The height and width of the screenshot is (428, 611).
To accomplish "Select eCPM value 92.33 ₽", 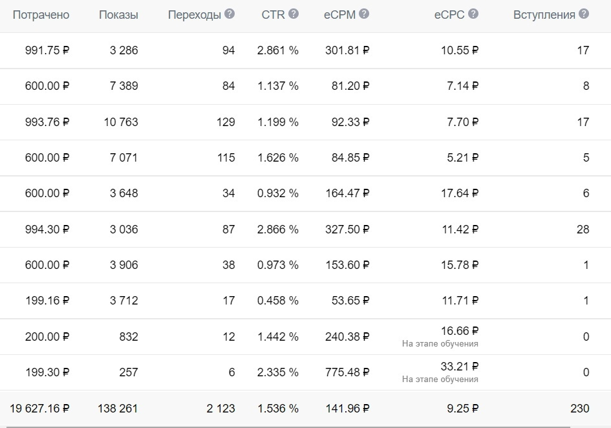I will coord(350,122).
